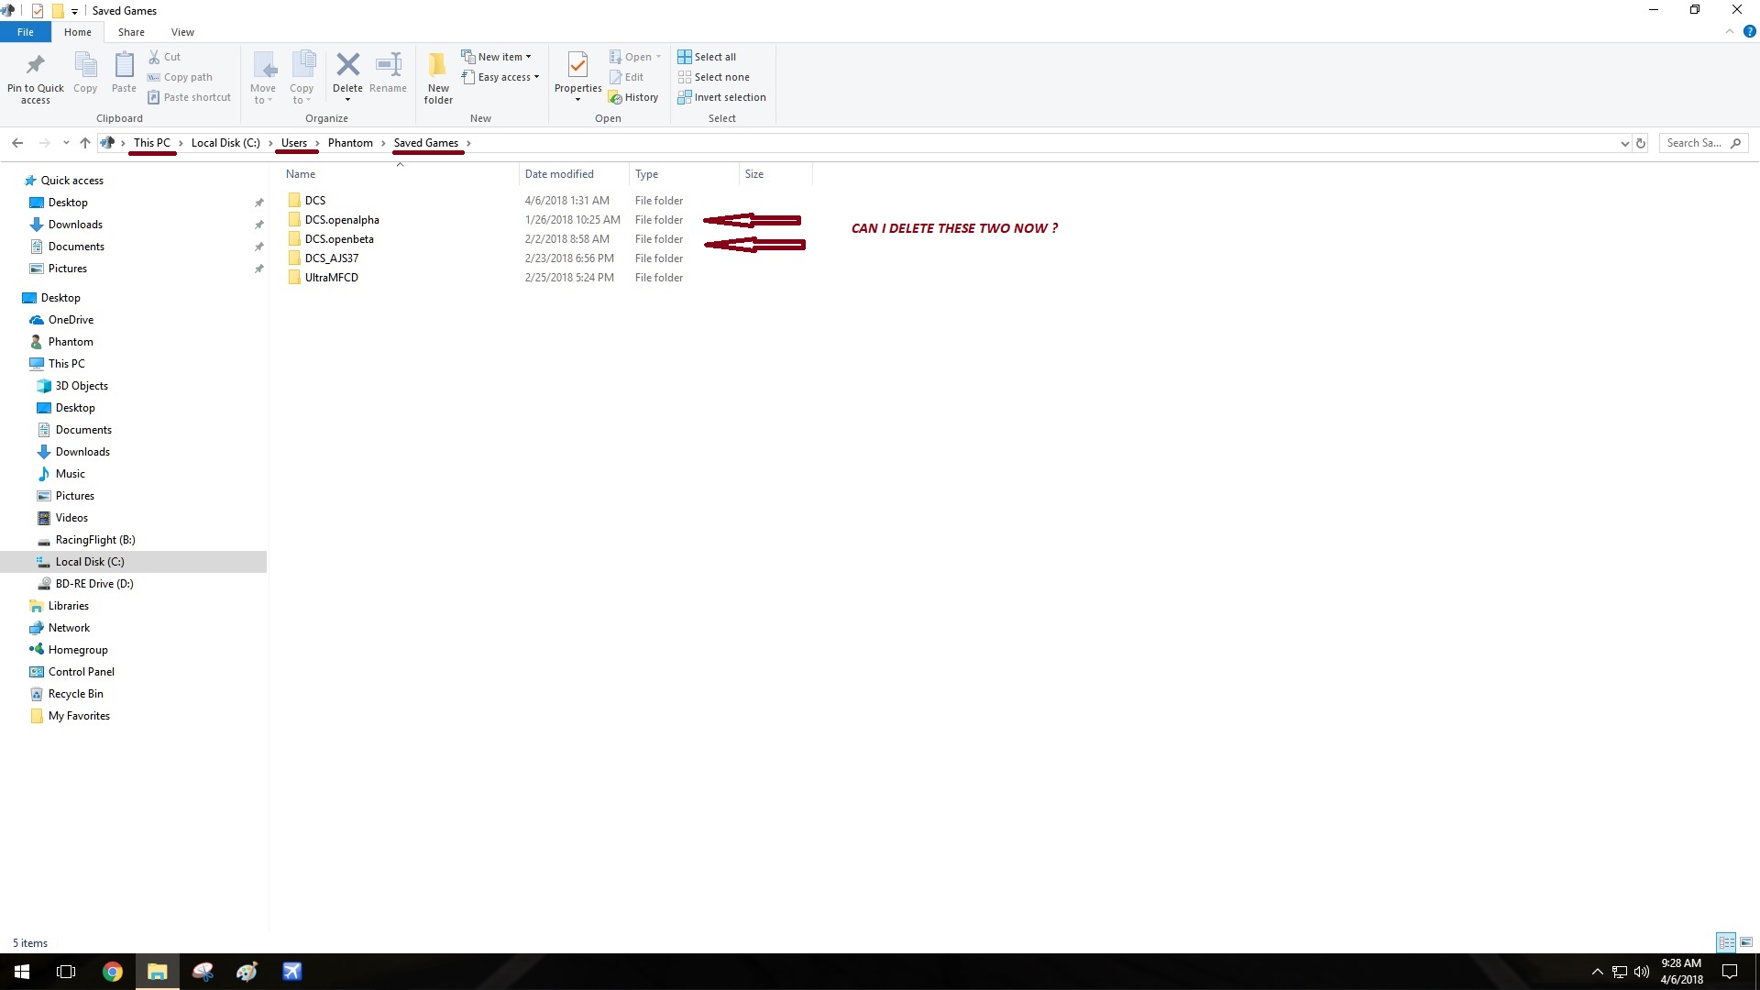This screenshot has height=990, width=1760.
Task: Click the History button
Action: point(633,97)
